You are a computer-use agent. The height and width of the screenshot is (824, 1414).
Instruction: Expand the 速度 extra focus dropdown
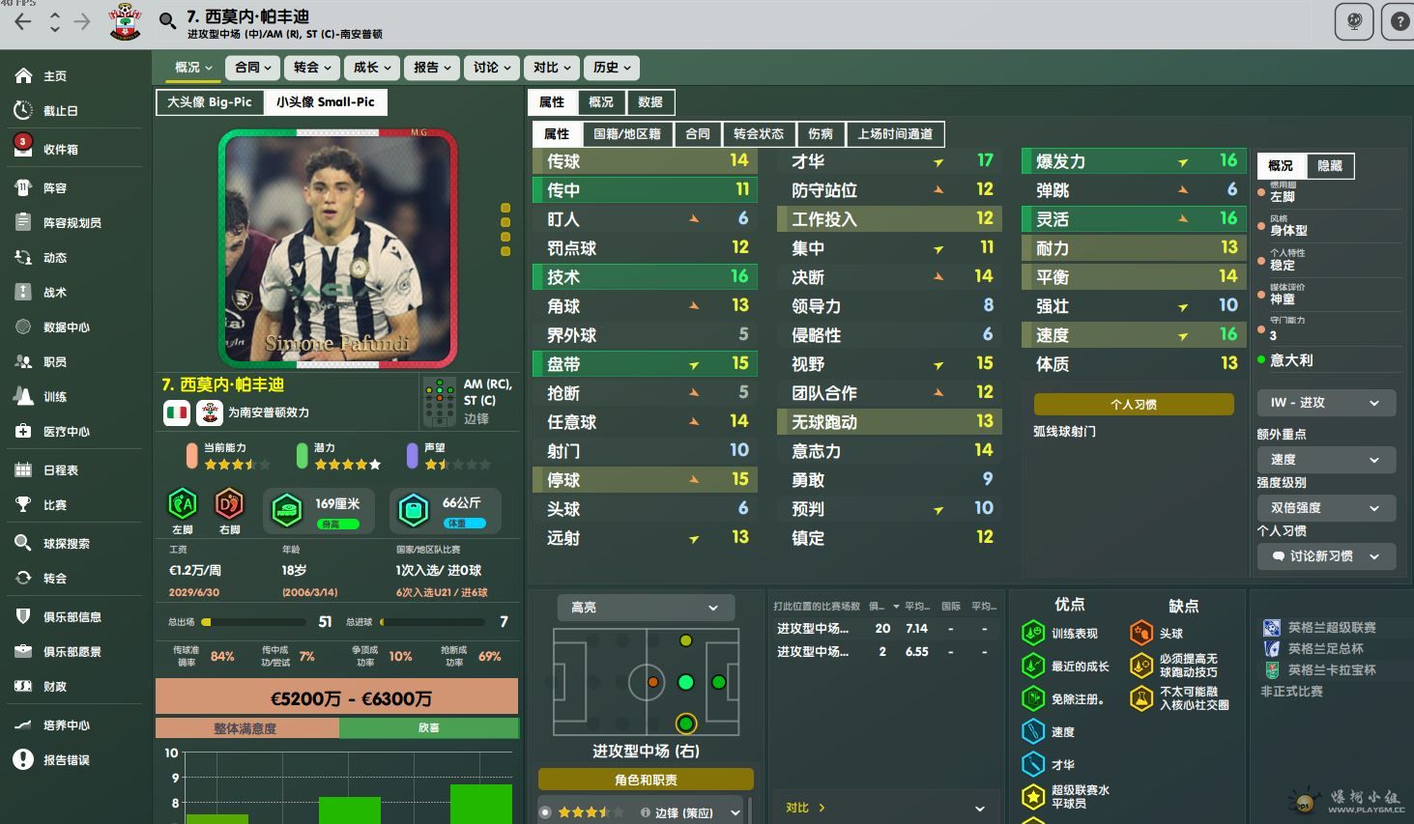coord(1326,460)
